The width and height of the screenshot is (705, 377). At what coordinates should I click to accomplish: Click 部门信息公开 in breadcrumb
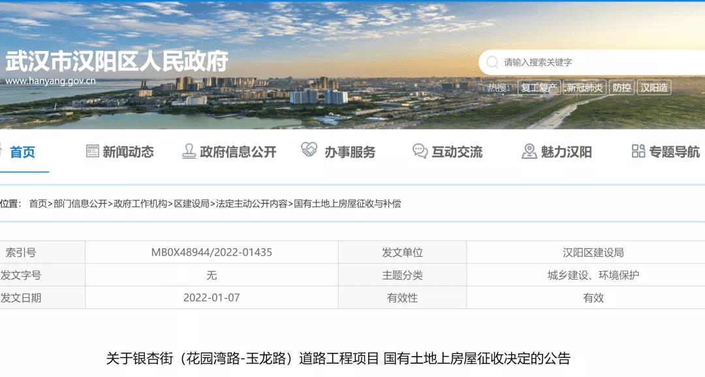click(x=80, y=204)
